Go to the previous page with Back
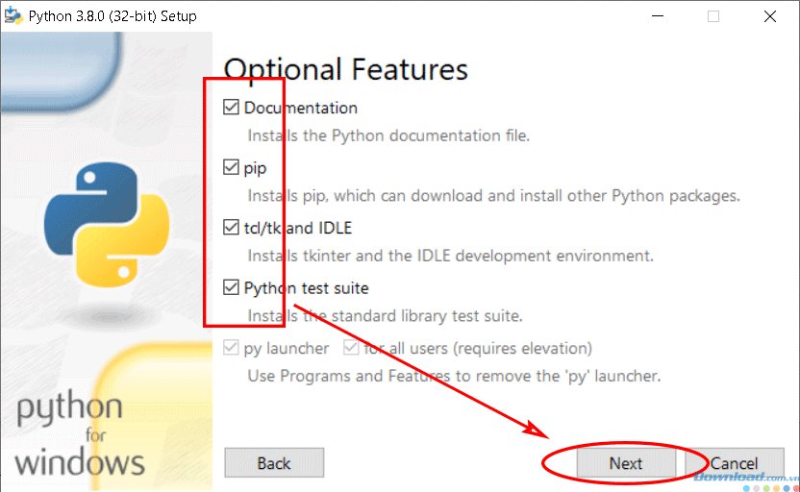 tap(274, 463)
